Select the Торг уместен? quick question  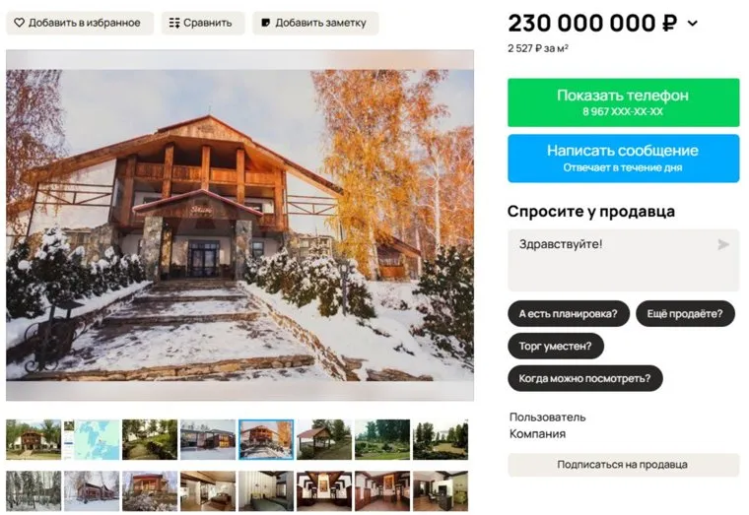click(x=556, y=346)
